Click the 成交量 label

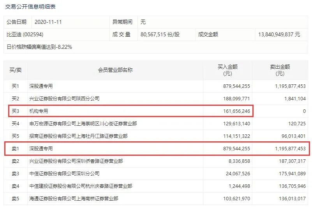[x=122, y=34]
